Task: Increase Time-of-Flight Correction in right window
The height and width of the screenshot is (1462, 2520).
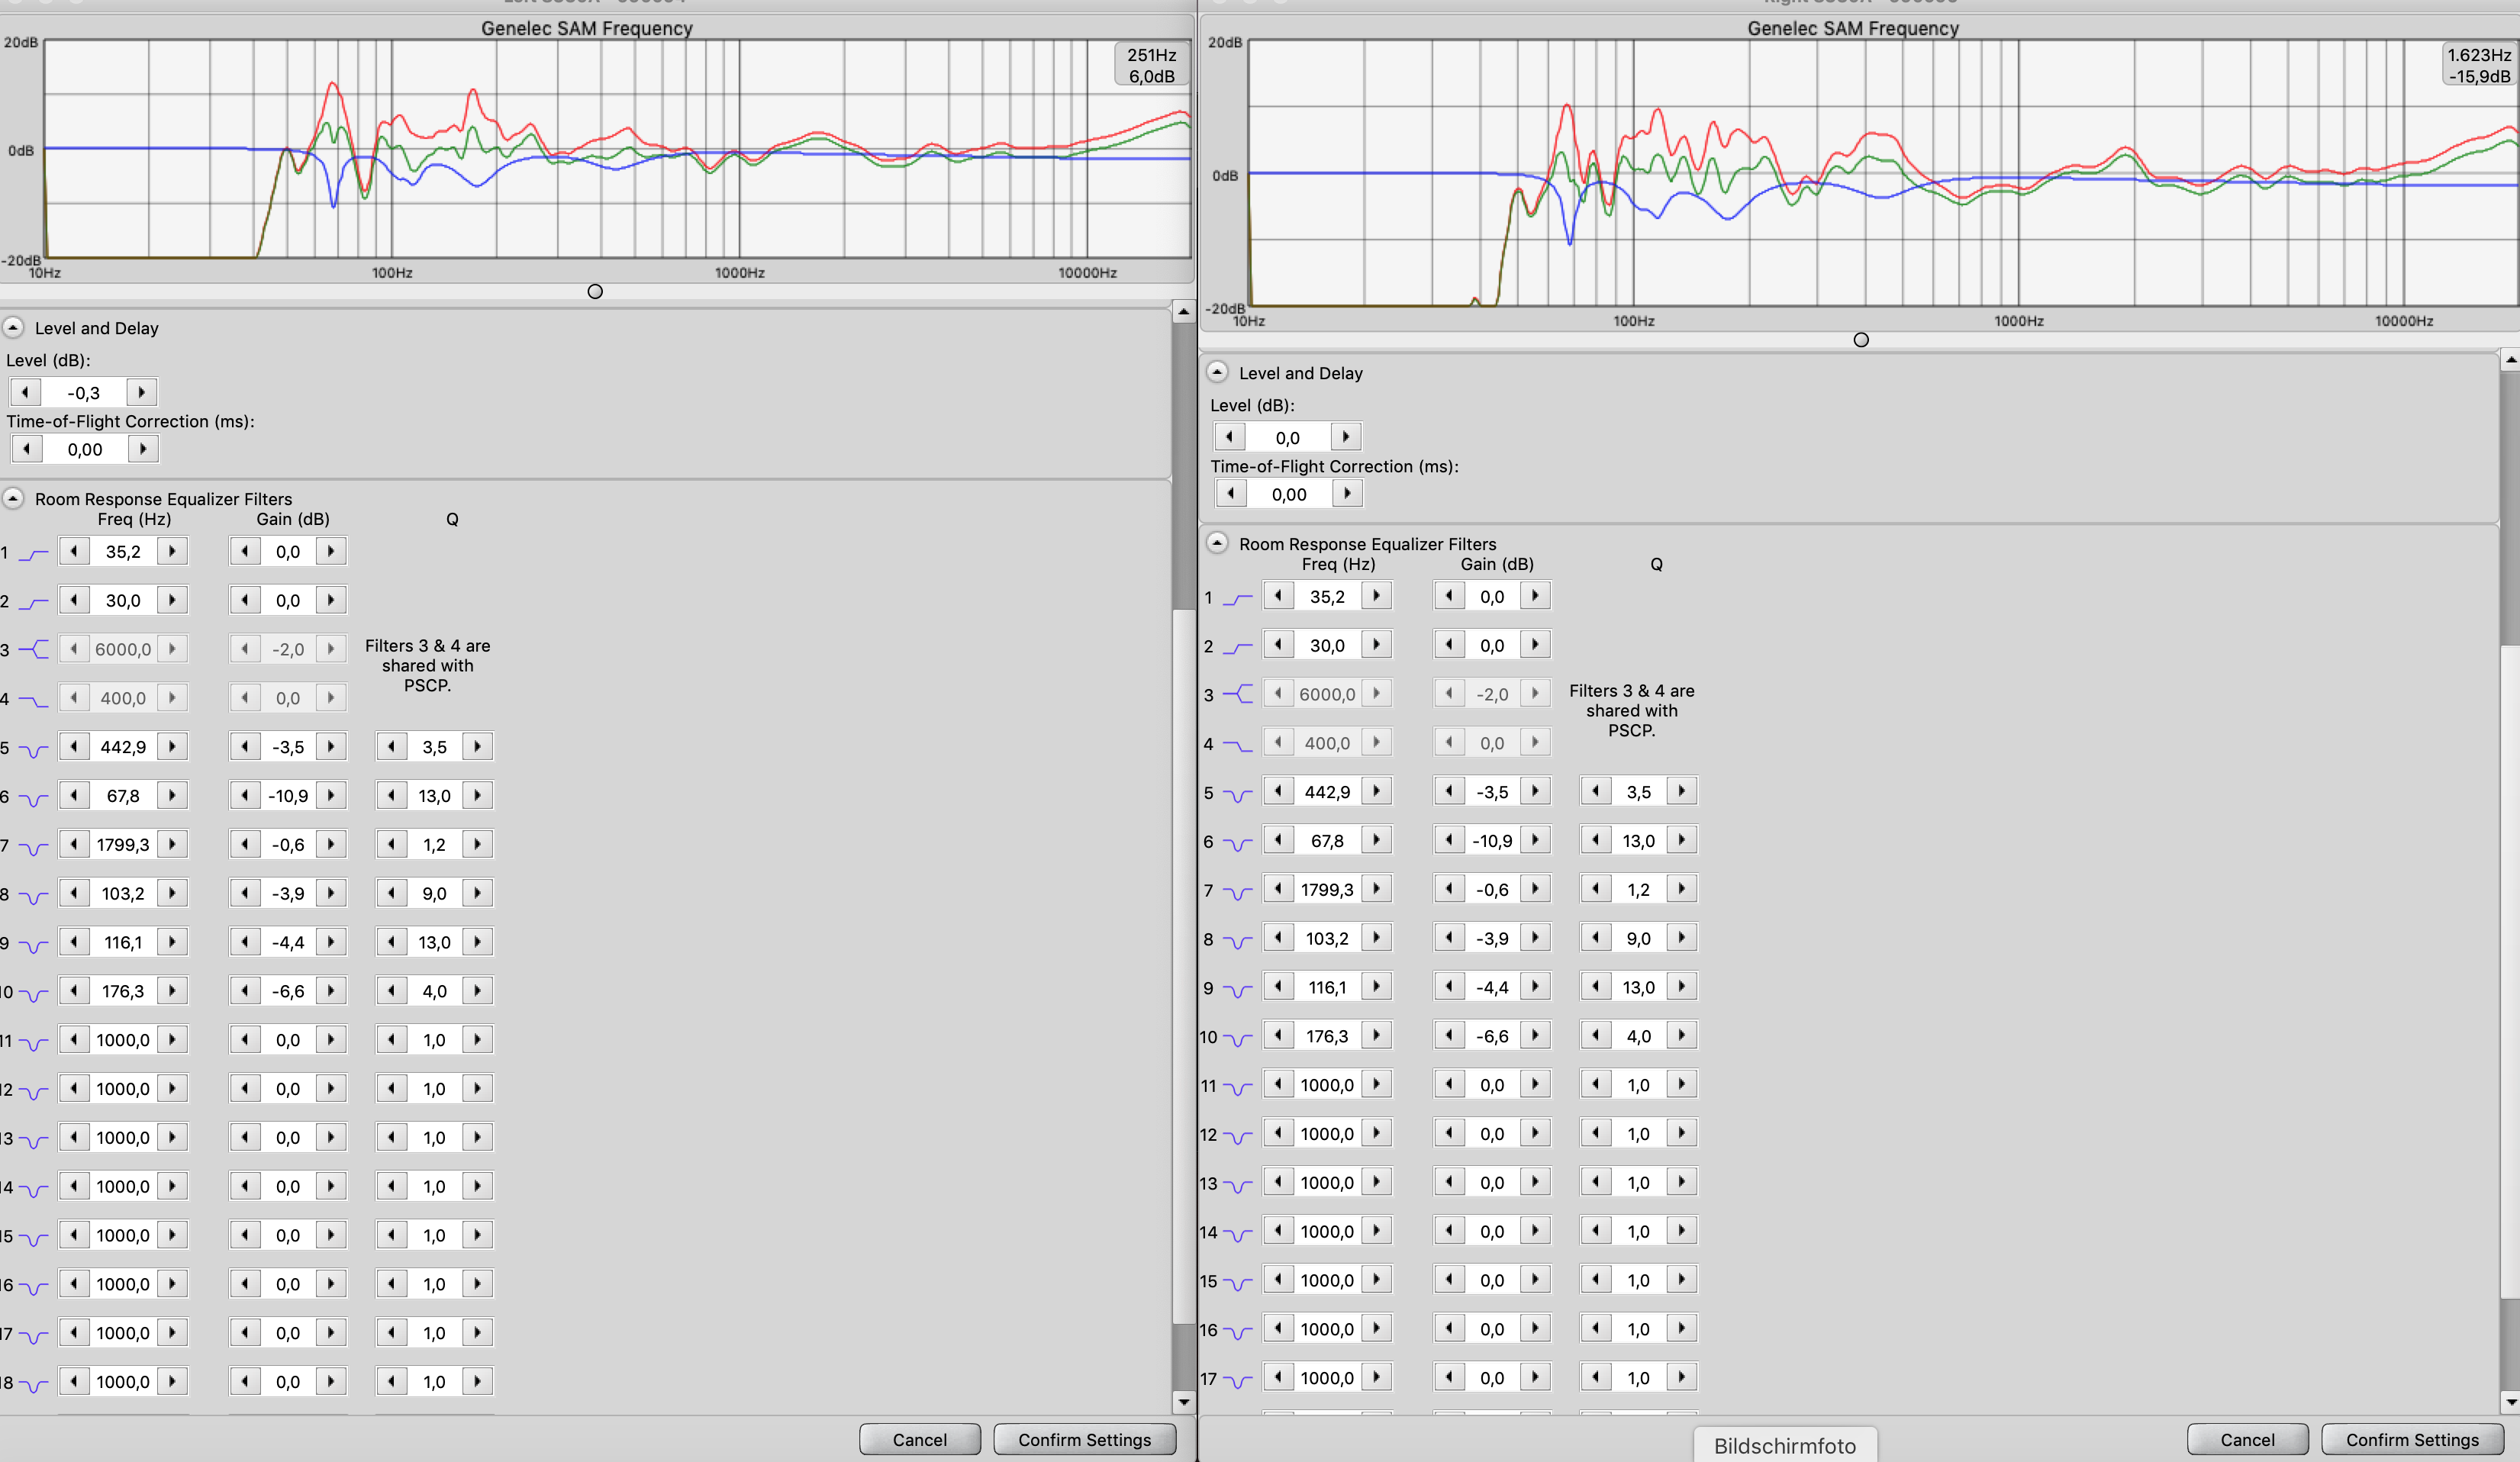Action: (x=1348, y=493)
